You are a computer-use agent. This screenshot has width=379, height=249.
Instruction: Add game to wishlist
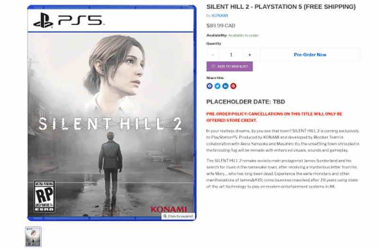(x=230, y=66)
